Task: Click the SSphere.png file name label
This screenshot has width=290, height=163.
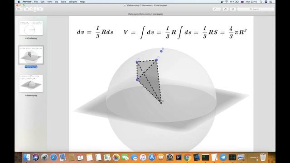Action: pyautogui.click(x=31, y=96)
